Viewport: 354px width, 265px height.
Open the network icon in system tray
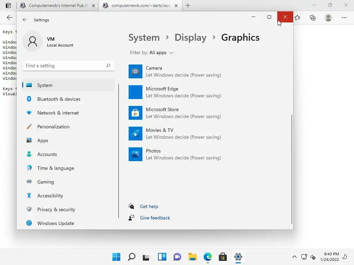[304, 257]
